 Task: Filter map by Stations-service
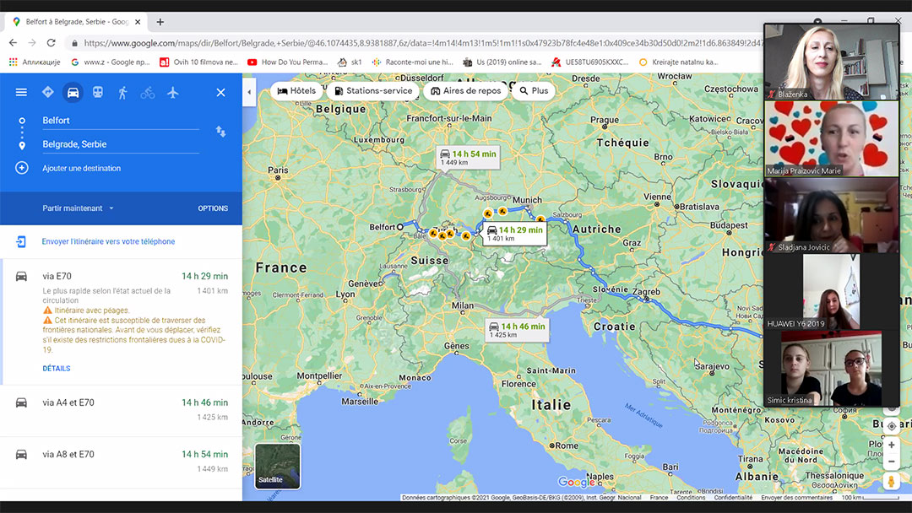373,90
